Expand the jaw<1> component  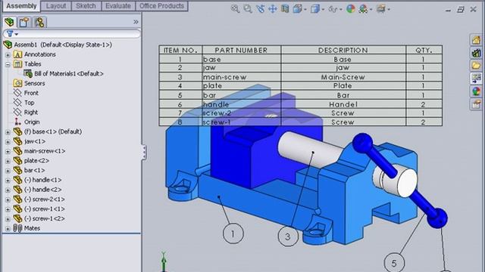click(8, 142)
